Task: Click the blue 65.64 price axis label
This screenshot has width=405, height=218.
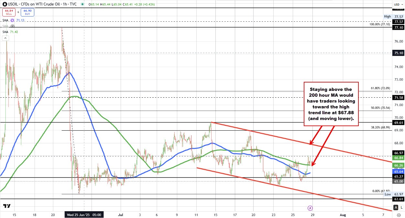Action: [398, 172]
